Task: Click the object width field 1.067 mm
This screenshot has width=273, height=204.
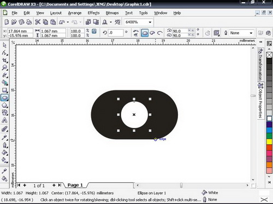Action: click(53, 31)
